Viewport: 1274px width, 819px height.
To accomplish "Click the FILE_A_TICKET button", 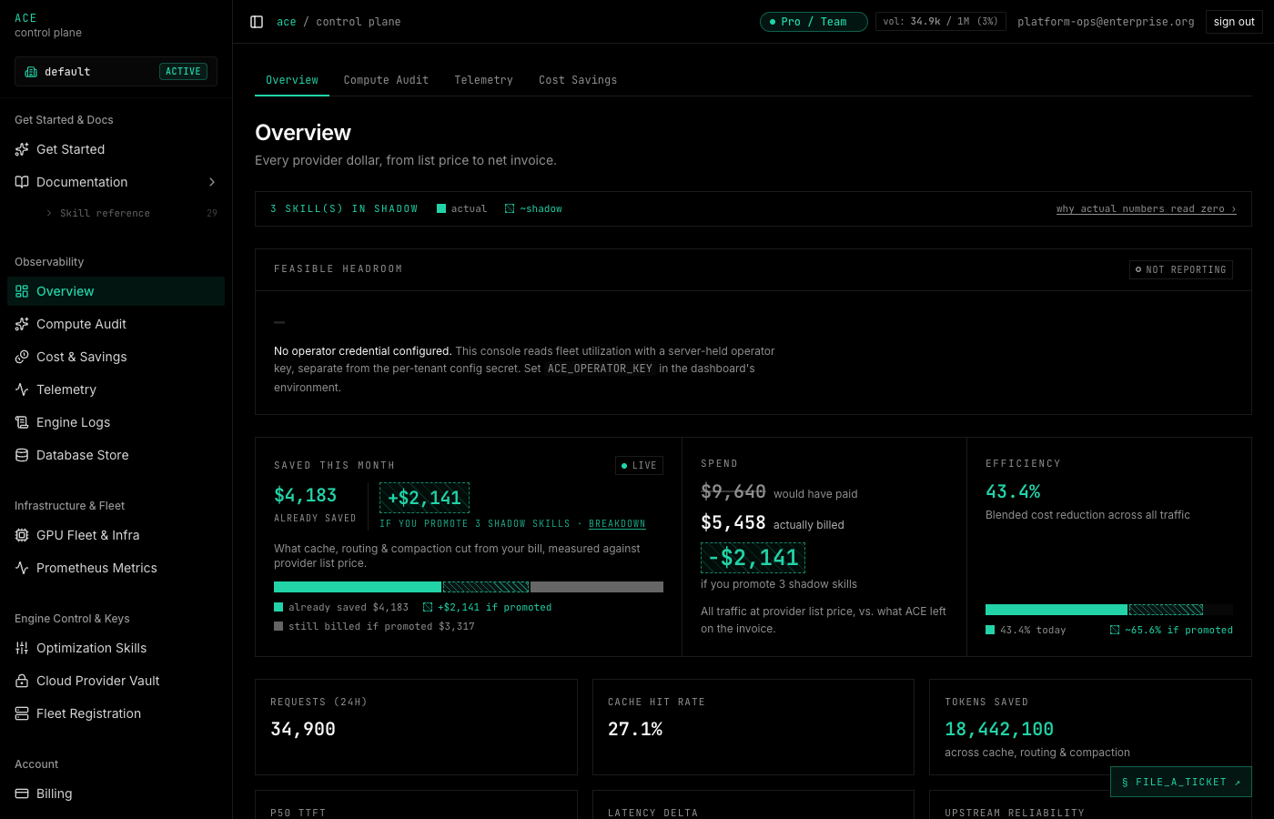I will point(1181,782).
